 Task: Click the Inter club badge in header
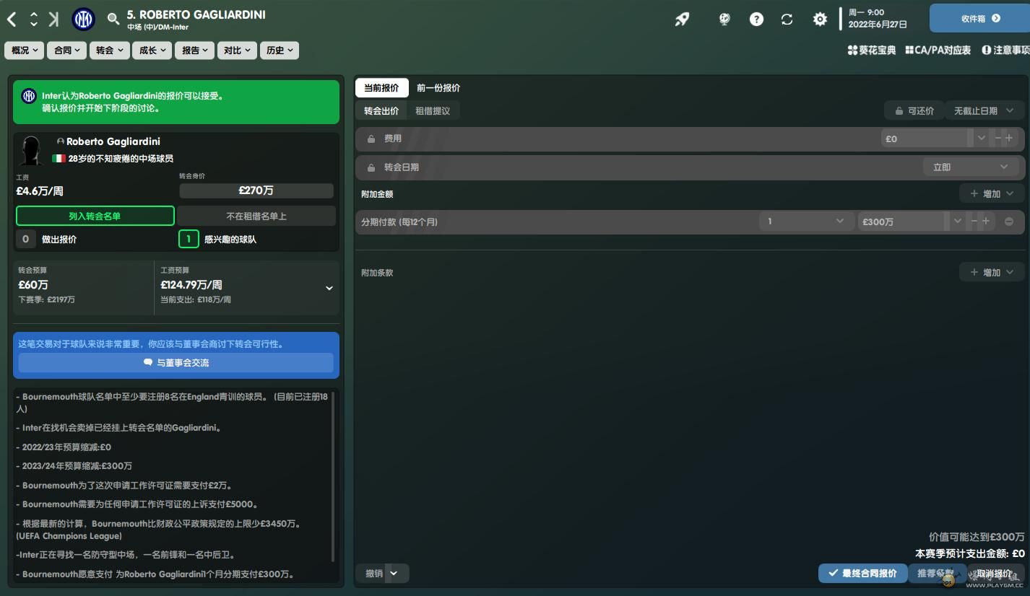[x=84, y=19]
